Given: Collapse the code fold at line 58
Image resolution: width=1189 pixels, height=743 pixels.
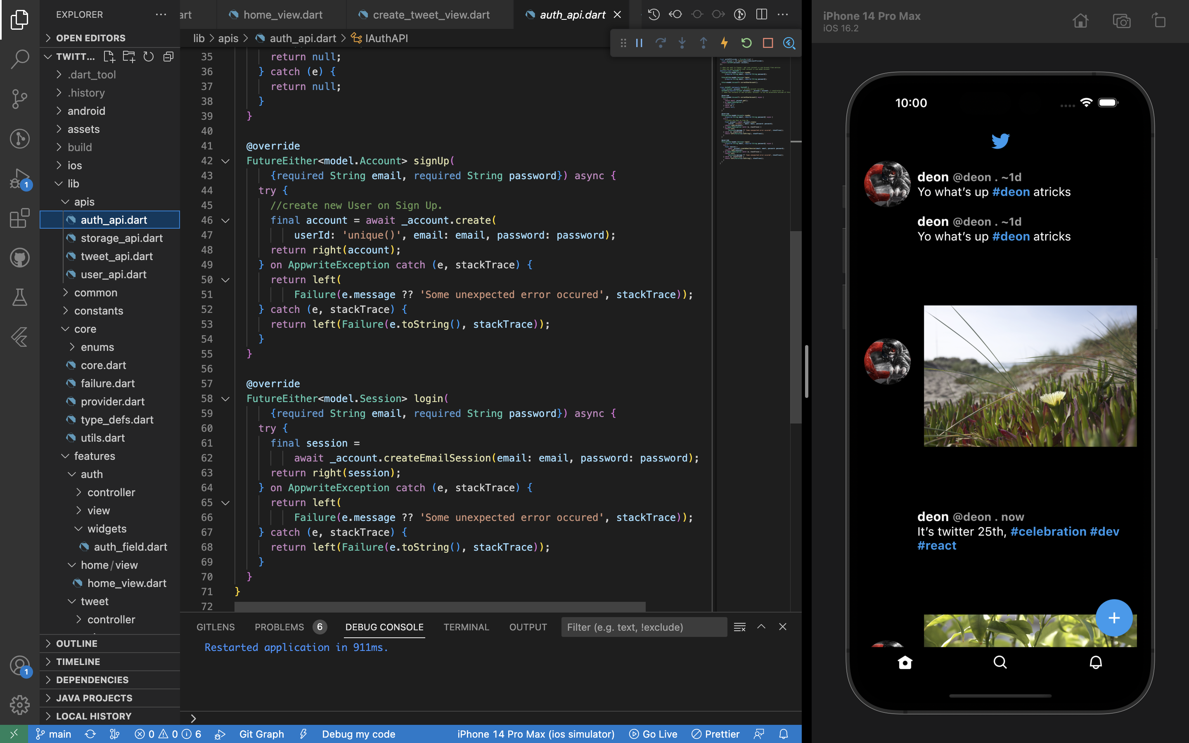Looking at the screenshot, I should (x=225, y=398).
